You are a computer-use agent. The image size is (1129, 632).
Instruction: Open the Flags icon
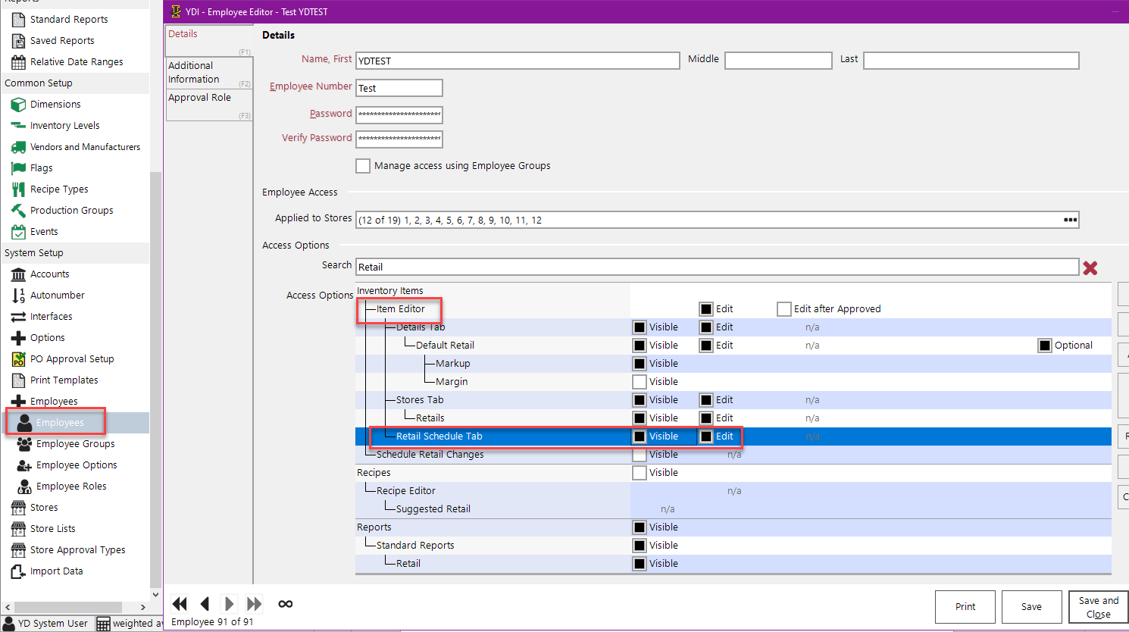coord(18,168)
